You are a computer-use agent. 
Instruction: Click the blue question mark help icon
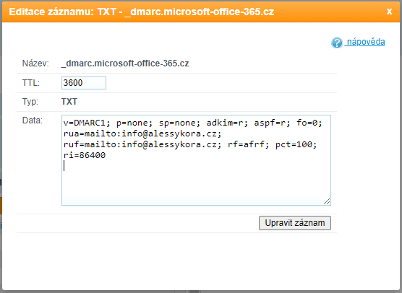(337, 43)
